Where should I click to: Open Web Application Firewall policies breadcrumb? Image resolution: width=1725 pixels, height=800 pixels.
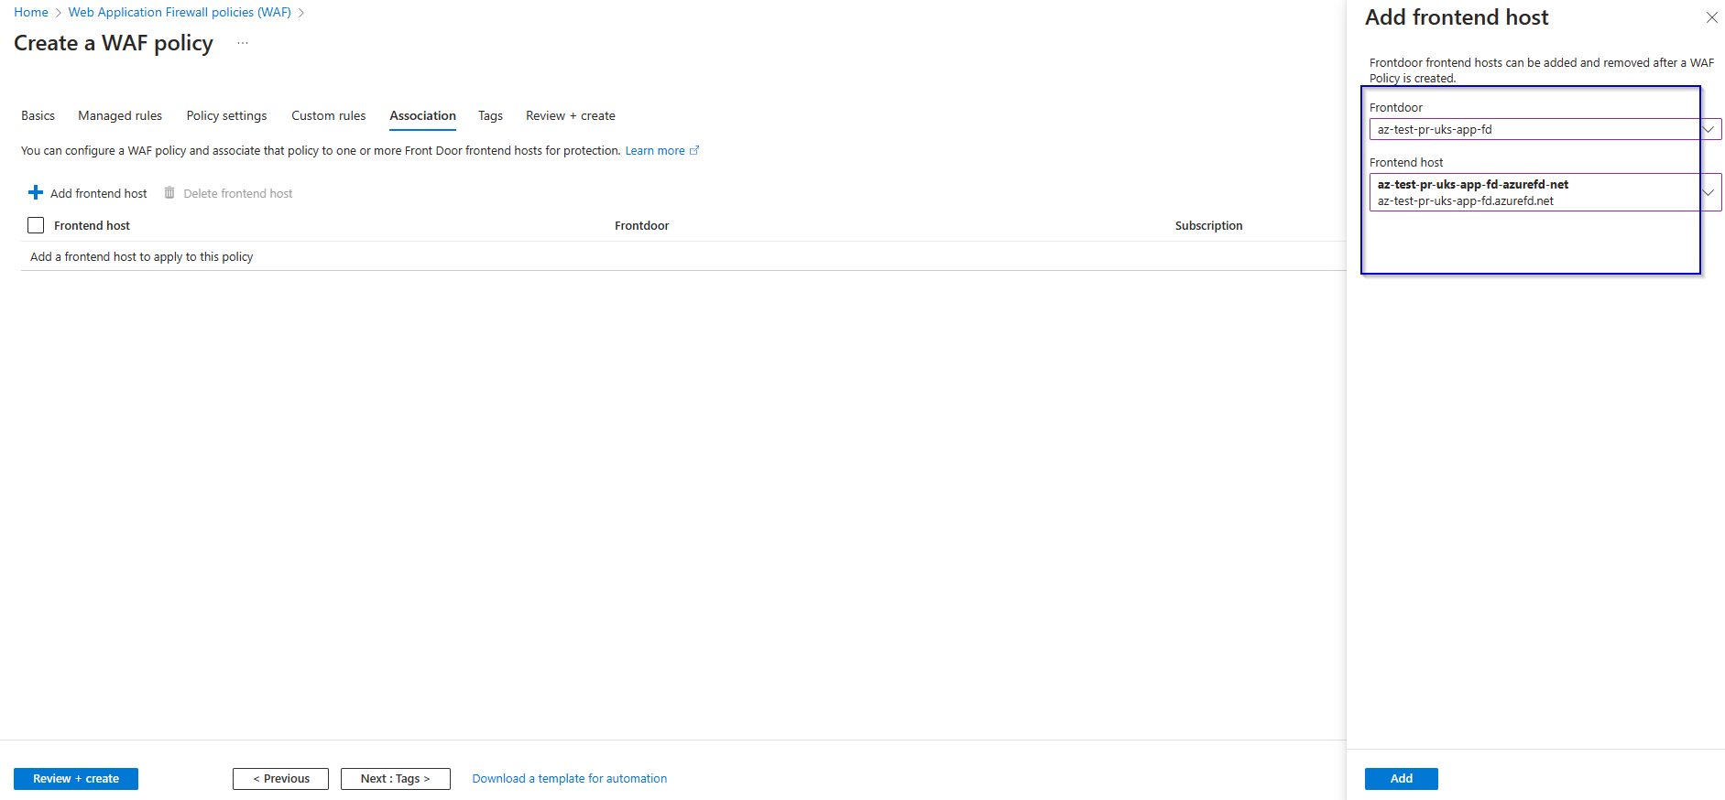click(x=180, y=12)
